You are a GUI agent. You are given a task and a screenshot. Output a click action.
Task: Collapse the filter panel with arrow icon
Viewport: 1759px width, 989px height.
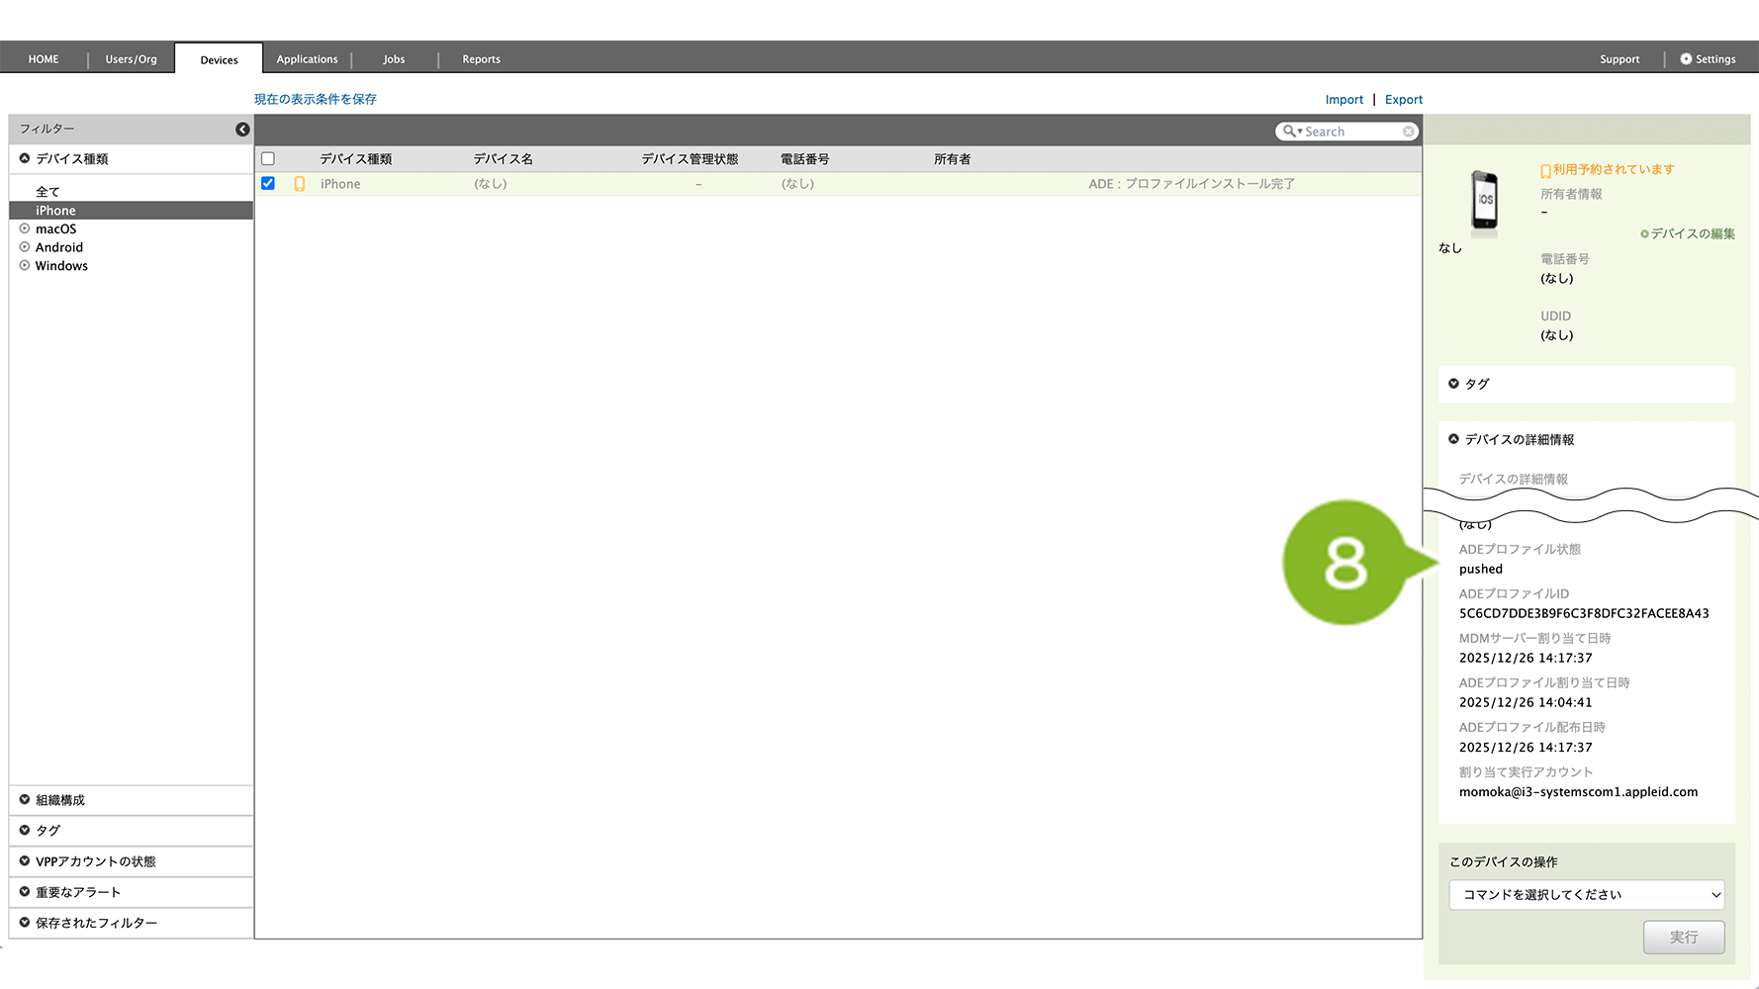pyautogui.click(x=242, y=130)
